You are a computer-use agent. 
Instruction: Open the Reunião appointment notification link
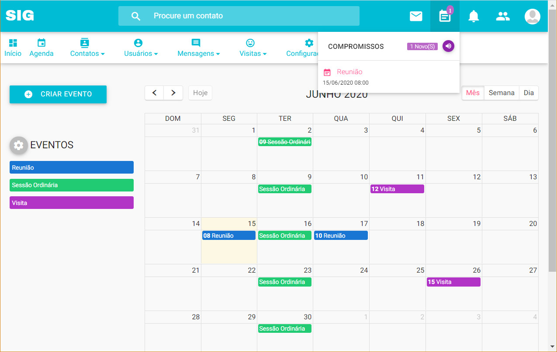[349, 72]
